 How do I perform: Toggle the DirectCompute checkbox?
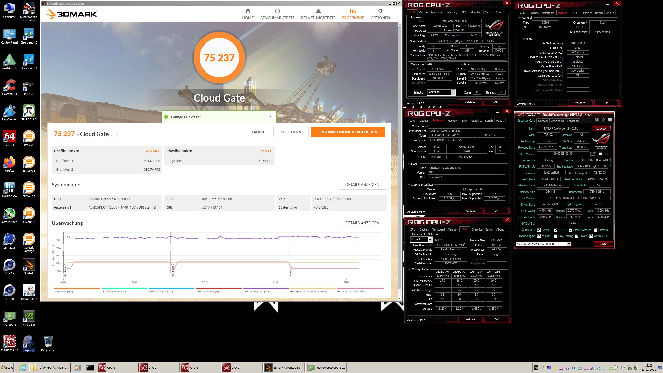pos(570,230)
